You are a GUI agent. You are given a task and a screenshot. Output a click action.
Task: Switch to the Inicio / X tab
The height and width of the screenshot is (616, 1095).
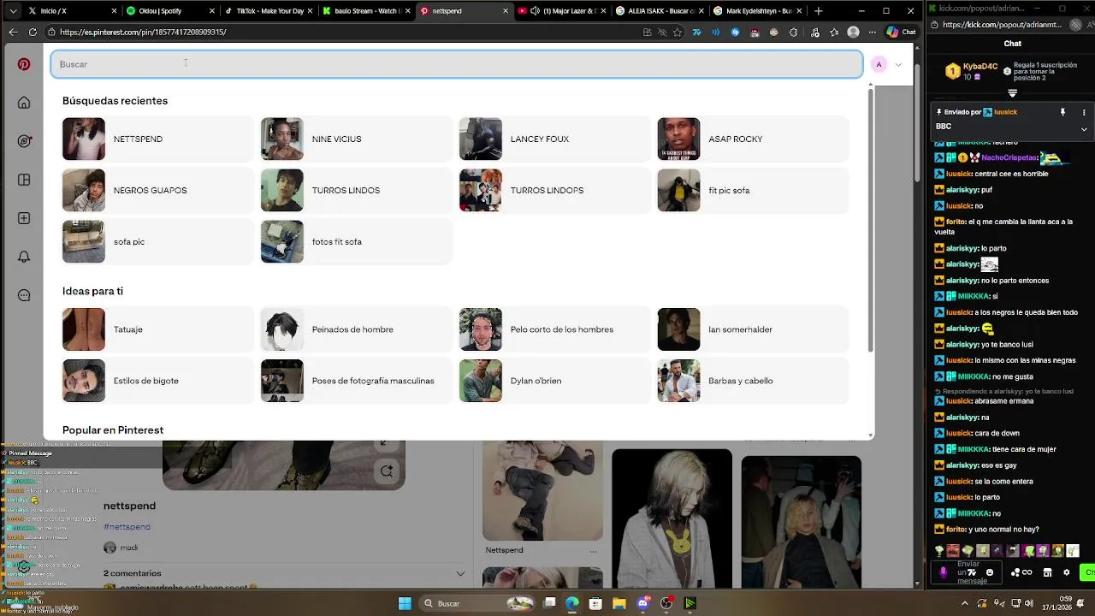72,11
